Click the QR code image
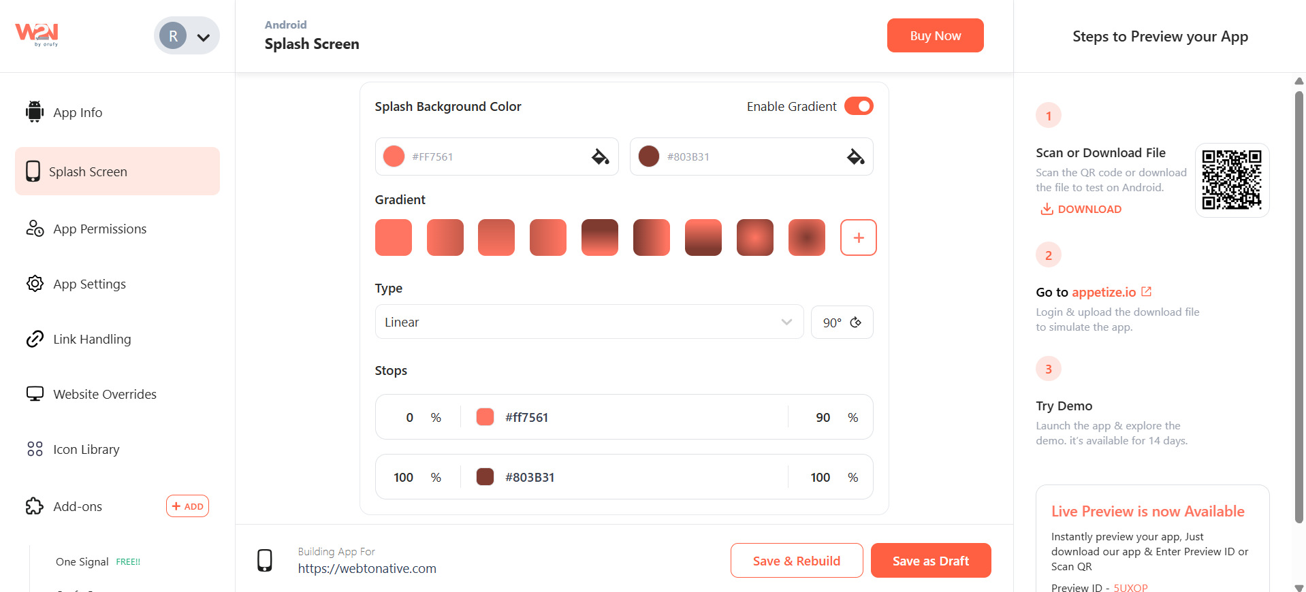The width and height of the screenshot is (1306, 592). click(x=1231, y=180)
